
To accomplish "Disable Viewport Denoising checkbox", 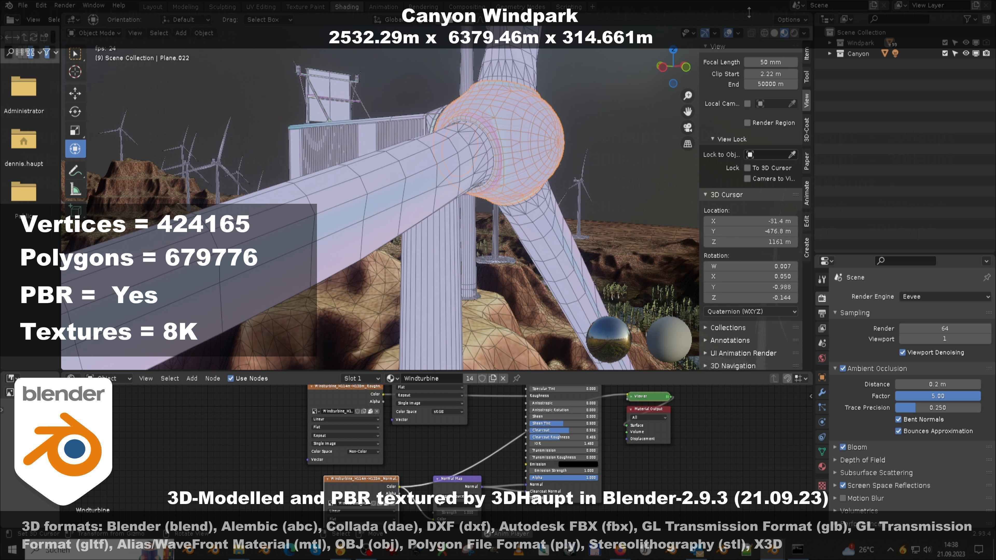I will coord(902,353).
